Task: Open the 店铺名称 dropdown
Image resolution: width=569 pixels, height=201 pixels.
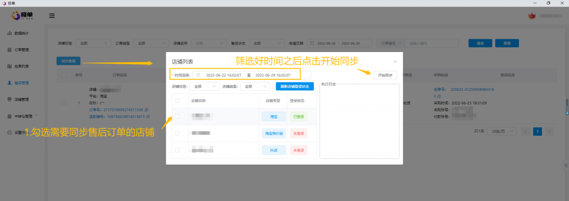Action: [x=209, y=43]
